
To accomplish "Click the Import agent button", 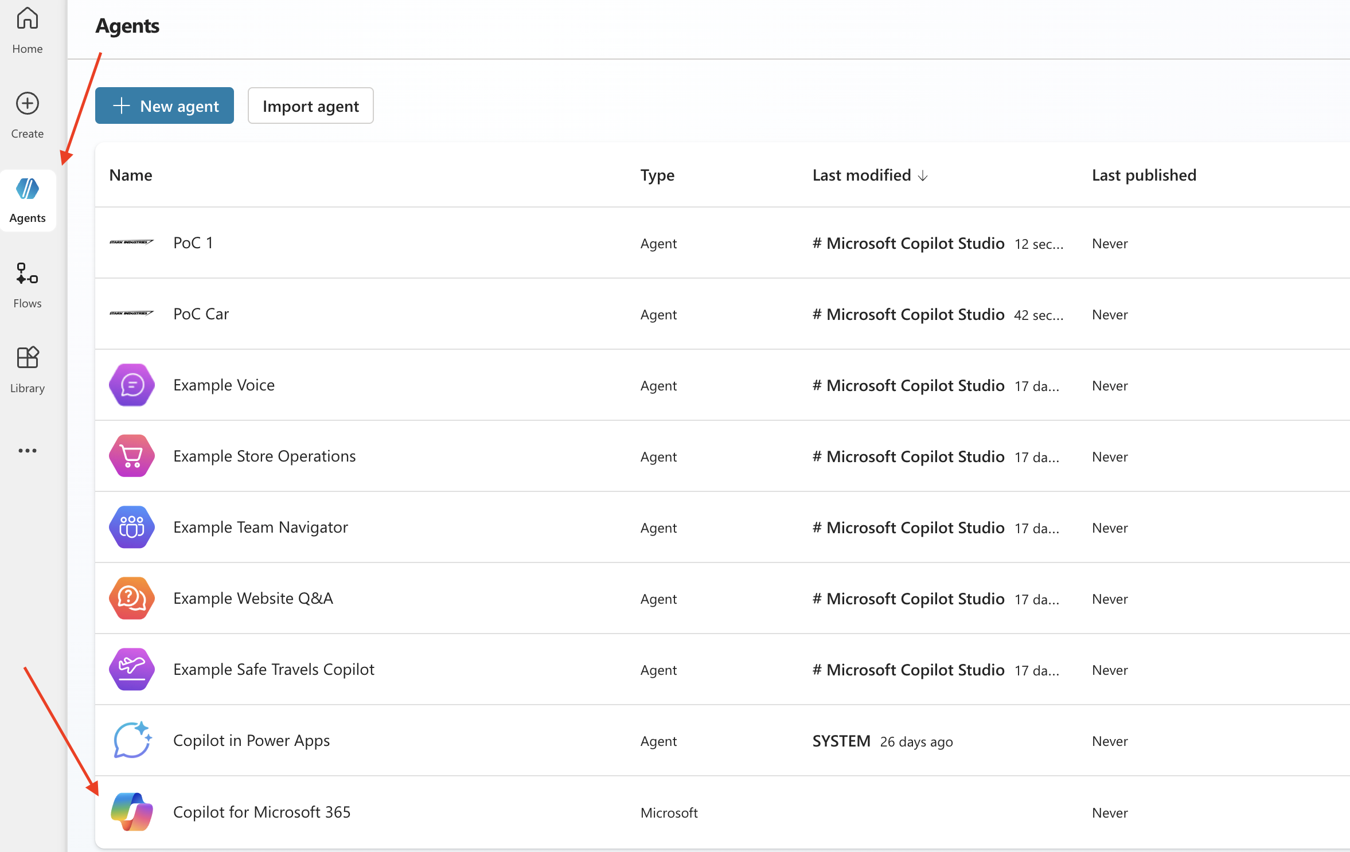I will click(x=311, y=105).
